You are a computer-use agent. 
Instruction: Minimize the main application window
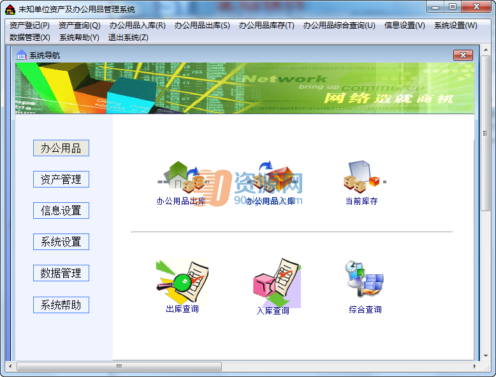pos(435,6)
